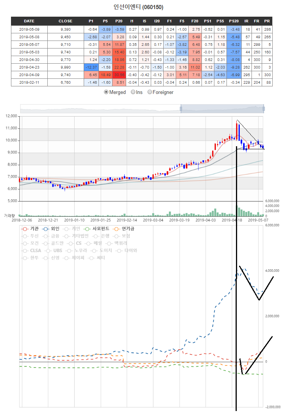Image resolution: width=289 pixels, height=419 pixels.
Task: Show the 투신 legend series
Action: [x=30, y=236]
